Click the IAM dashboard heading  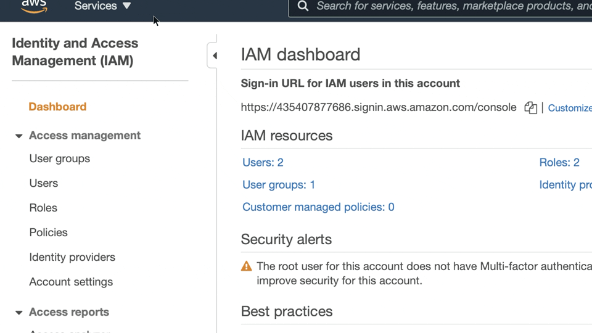click(x=300, y=54)
